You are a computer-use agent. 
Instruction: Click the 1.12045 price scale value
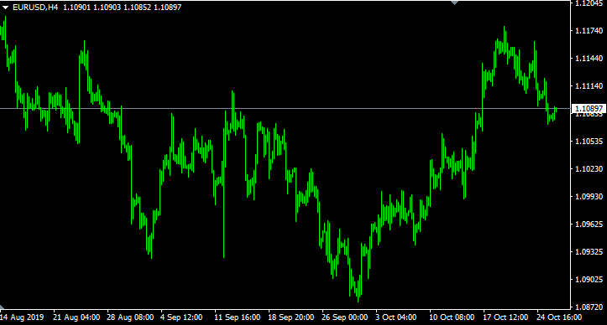point(589,3)
